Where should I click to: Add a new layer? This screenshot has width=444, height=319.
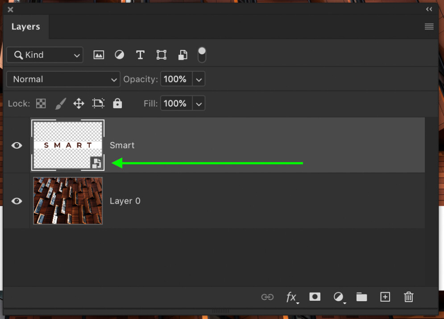pyautogui.click(x=385, y=297)
